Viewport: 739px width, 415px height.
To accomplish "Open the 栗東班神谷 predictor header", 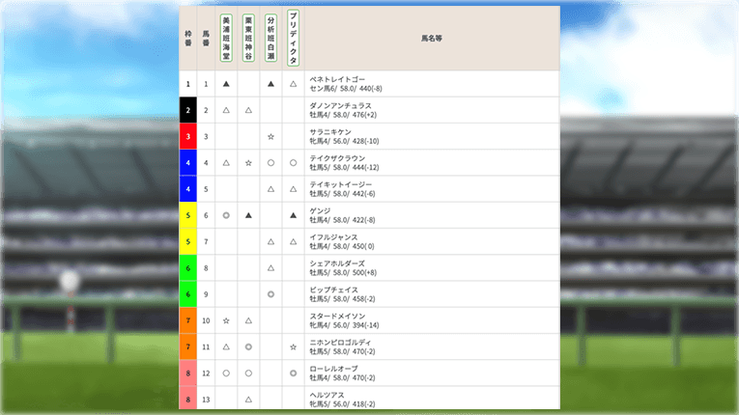I will [x=248, y=38].
